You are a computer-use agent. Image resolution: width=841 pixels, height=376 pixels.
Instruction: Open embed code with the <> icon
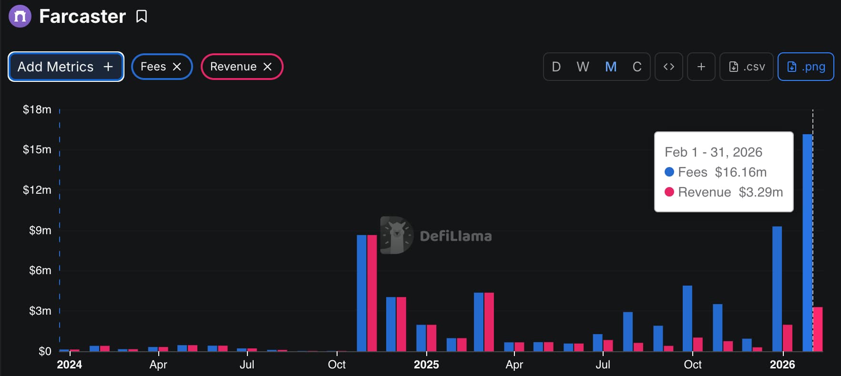coord(668,67)
